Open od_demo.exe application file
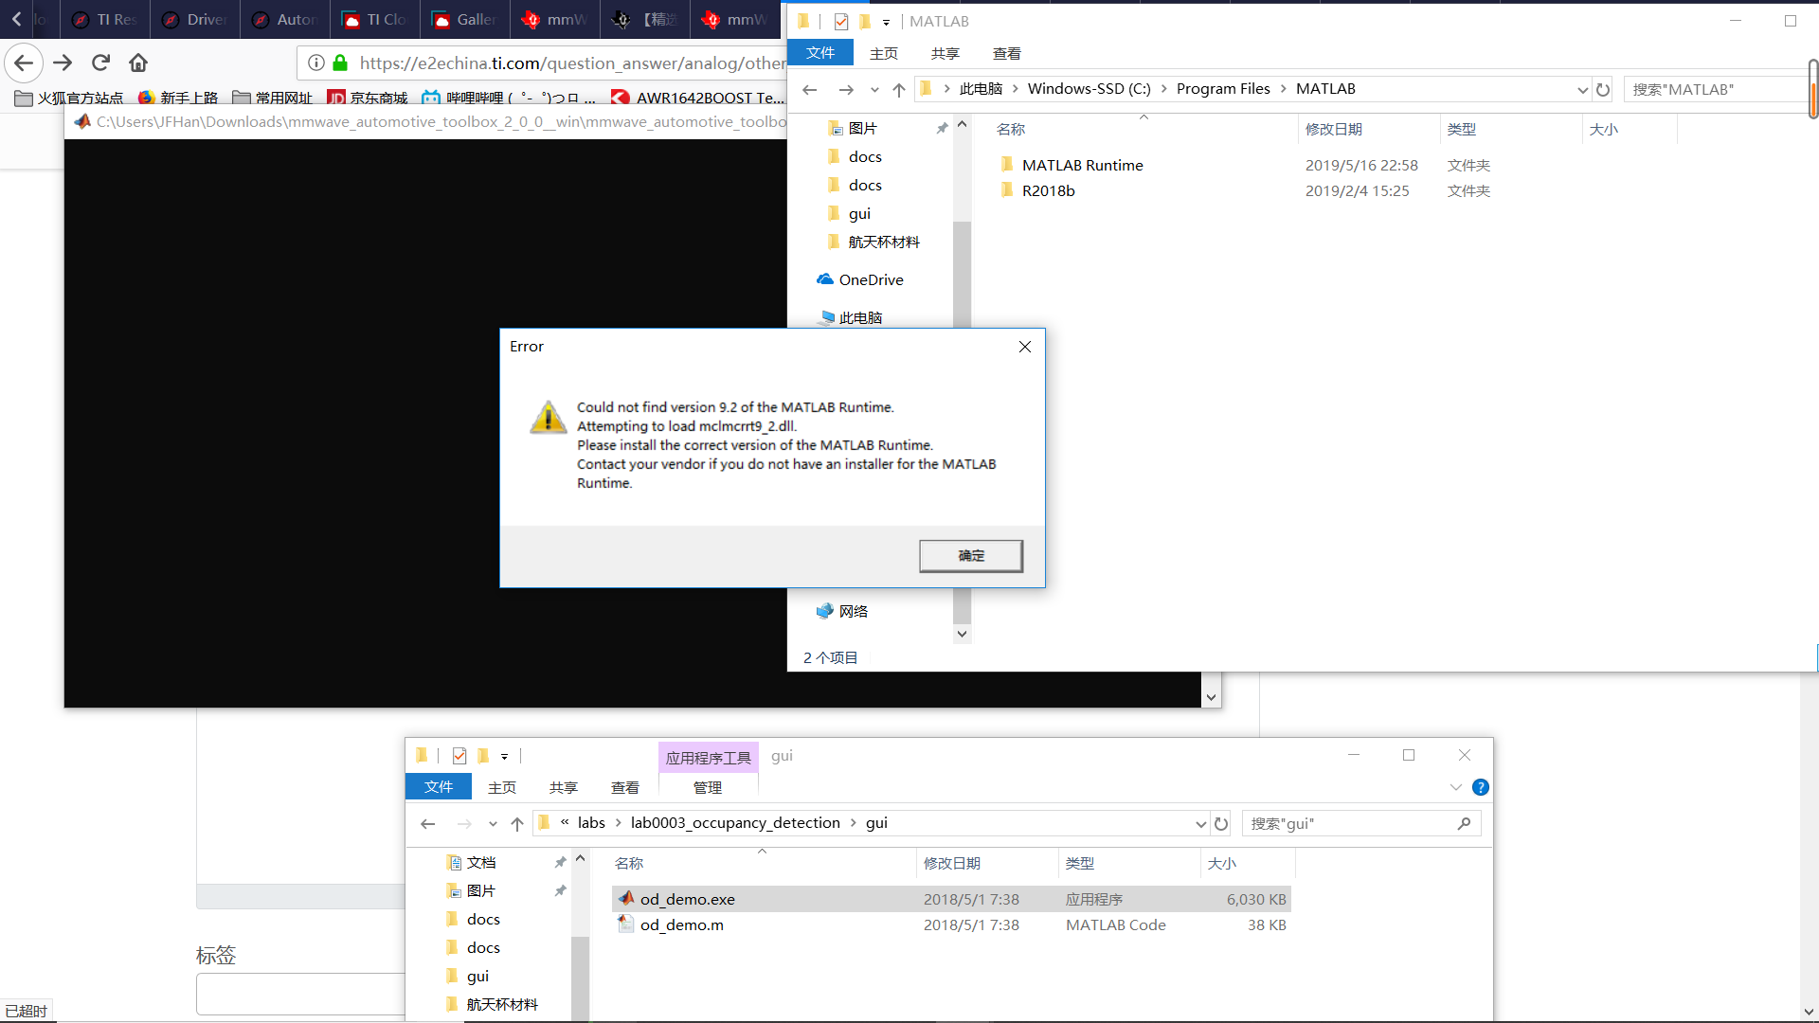The height and width of the screenshot is (1023, 1819). (687, 899)
